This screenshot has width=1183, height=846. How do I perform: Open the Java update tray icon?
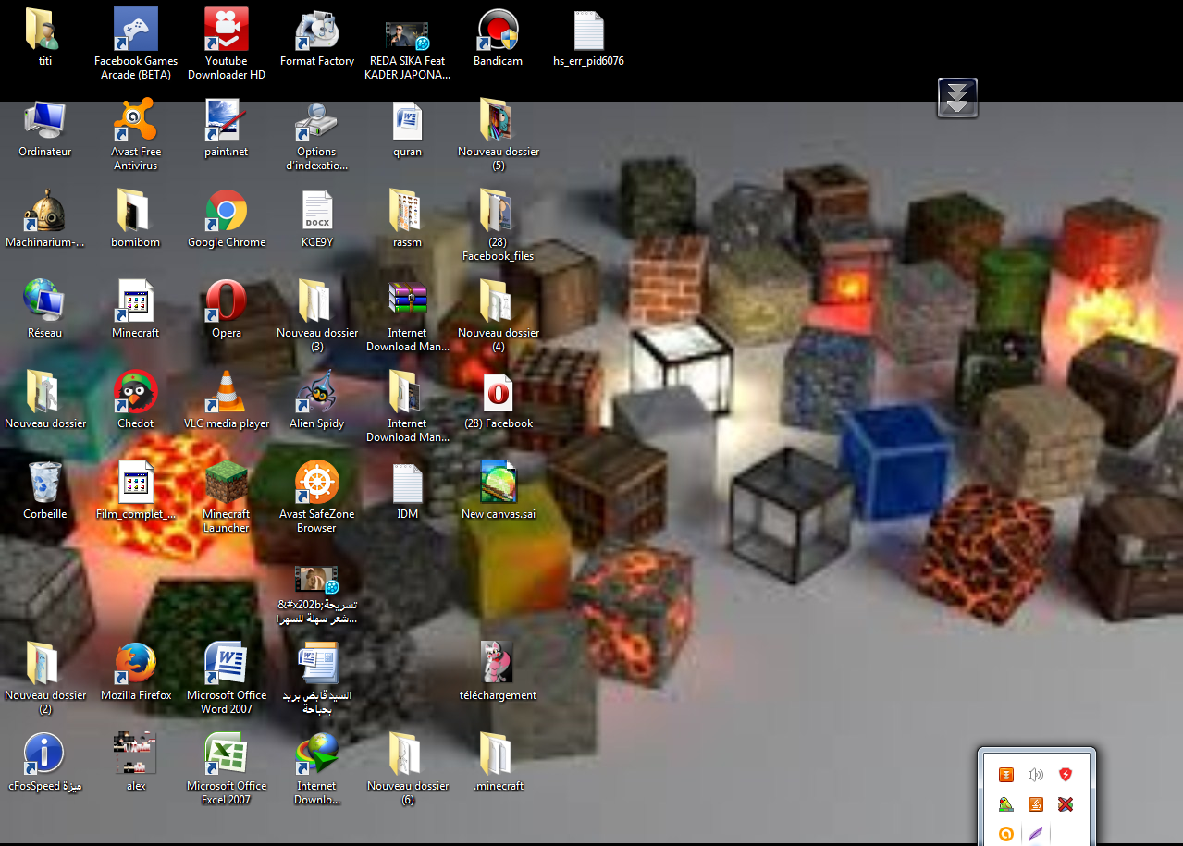click(x=1036, y=804)
